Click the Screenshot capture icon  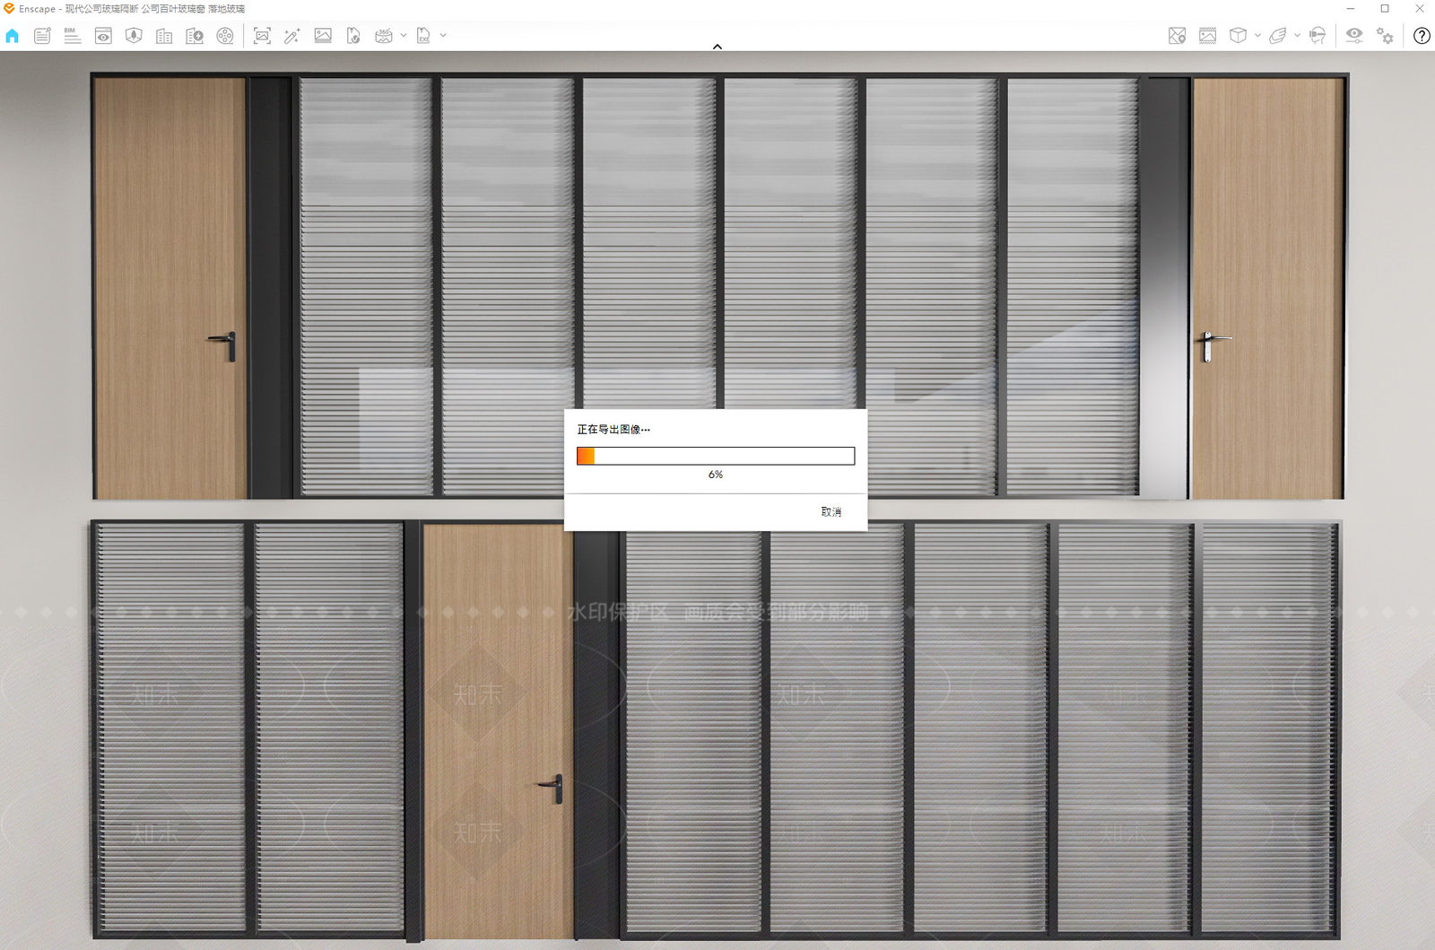point(262,36)
